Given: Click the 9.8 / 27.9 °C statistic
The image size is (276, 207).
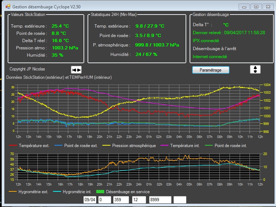Looking at the screenshot, I should (x=150, y=26).
